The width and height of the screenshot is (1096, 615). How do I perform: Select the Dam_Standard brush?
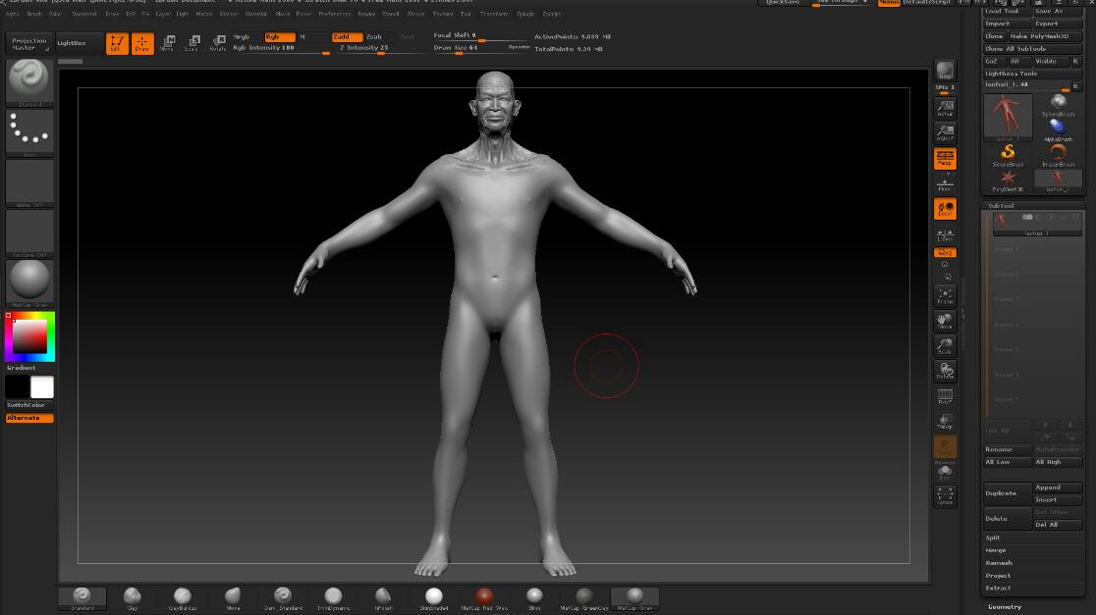click(x=283, y=597)
